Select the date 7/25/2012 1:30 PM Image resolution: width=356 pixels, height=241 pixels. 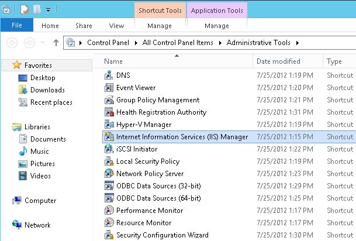[285, 235]
